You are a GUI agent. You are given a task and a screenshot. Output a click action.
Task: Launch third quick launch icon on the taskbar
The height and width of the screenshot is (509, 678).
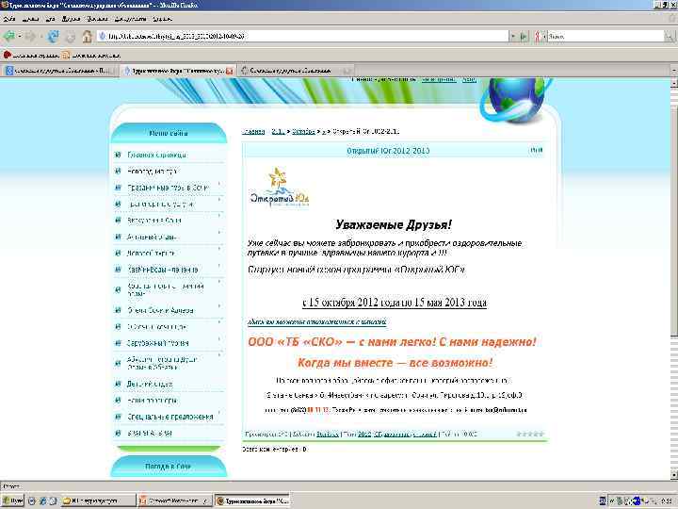(53, 501)
